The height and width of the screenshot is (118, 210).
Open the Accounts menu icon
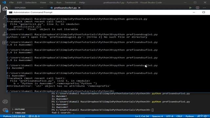coord(5,102)
